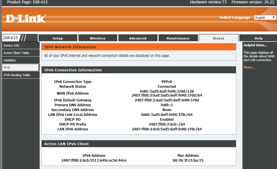Click the Seccondary DNS Address label

coord(73,110)
